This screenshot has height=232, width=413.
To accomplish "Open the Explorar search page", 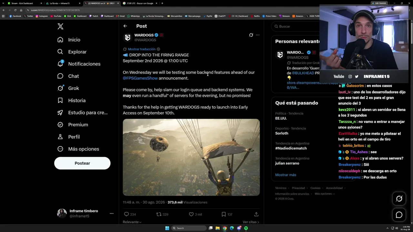I will [x=72, y=52].
